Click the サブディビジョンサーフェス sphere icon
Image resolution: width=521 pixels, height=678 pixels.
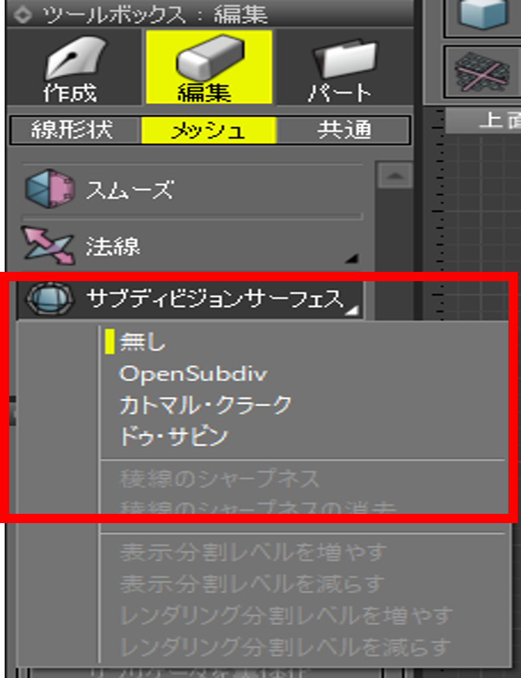pos(50,298)
